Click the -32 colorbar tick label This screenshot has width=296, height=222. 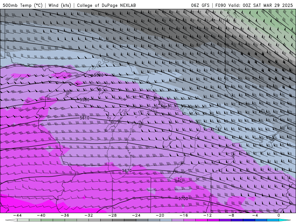pyautogui.click(x=88, y=215)
